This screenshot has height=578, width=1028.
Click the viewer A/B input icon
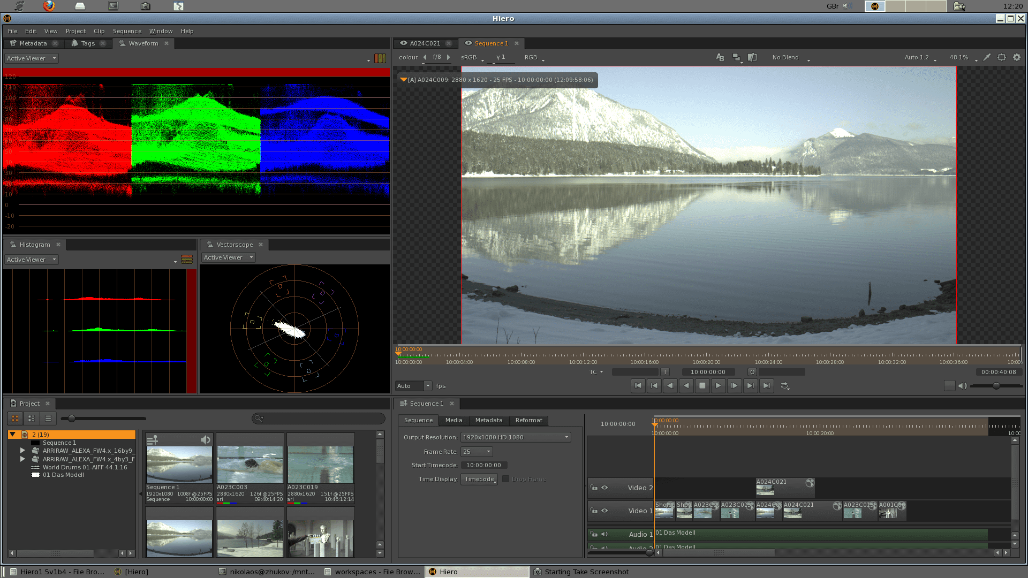[720, 57]
